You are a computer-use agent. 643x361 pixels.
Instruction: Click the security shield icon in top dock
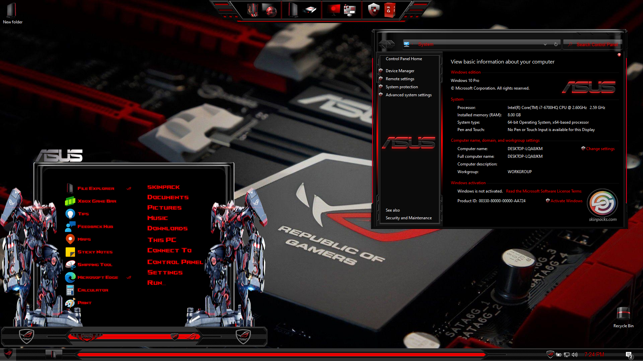pos(373,10)
